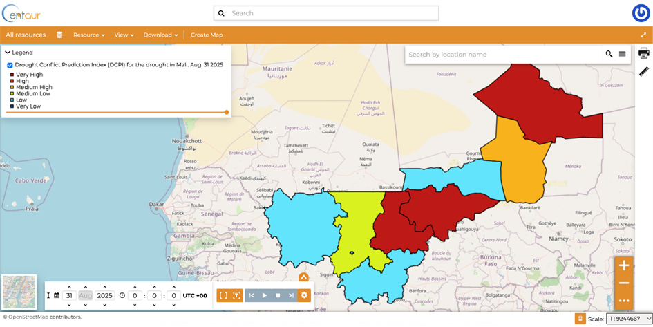Zoom out with the minus button
The height and width of the screenshot is (327, 653).
point(623,283)
